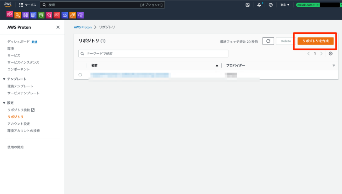This screenshot has height=194, width=342.
Task: Sort by 名前 column ascending arrow
Action: pos(217,65)
